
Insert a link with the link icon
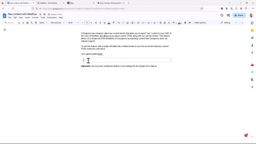click(x=119, y=23)
